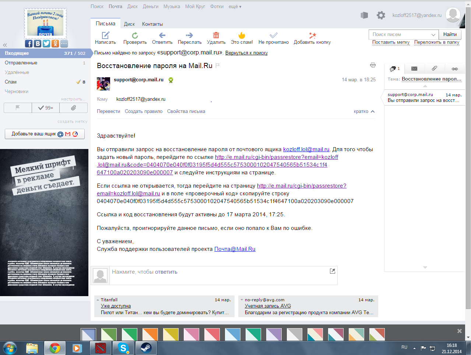Share via the Facebook icon

[x=29, y=43]
